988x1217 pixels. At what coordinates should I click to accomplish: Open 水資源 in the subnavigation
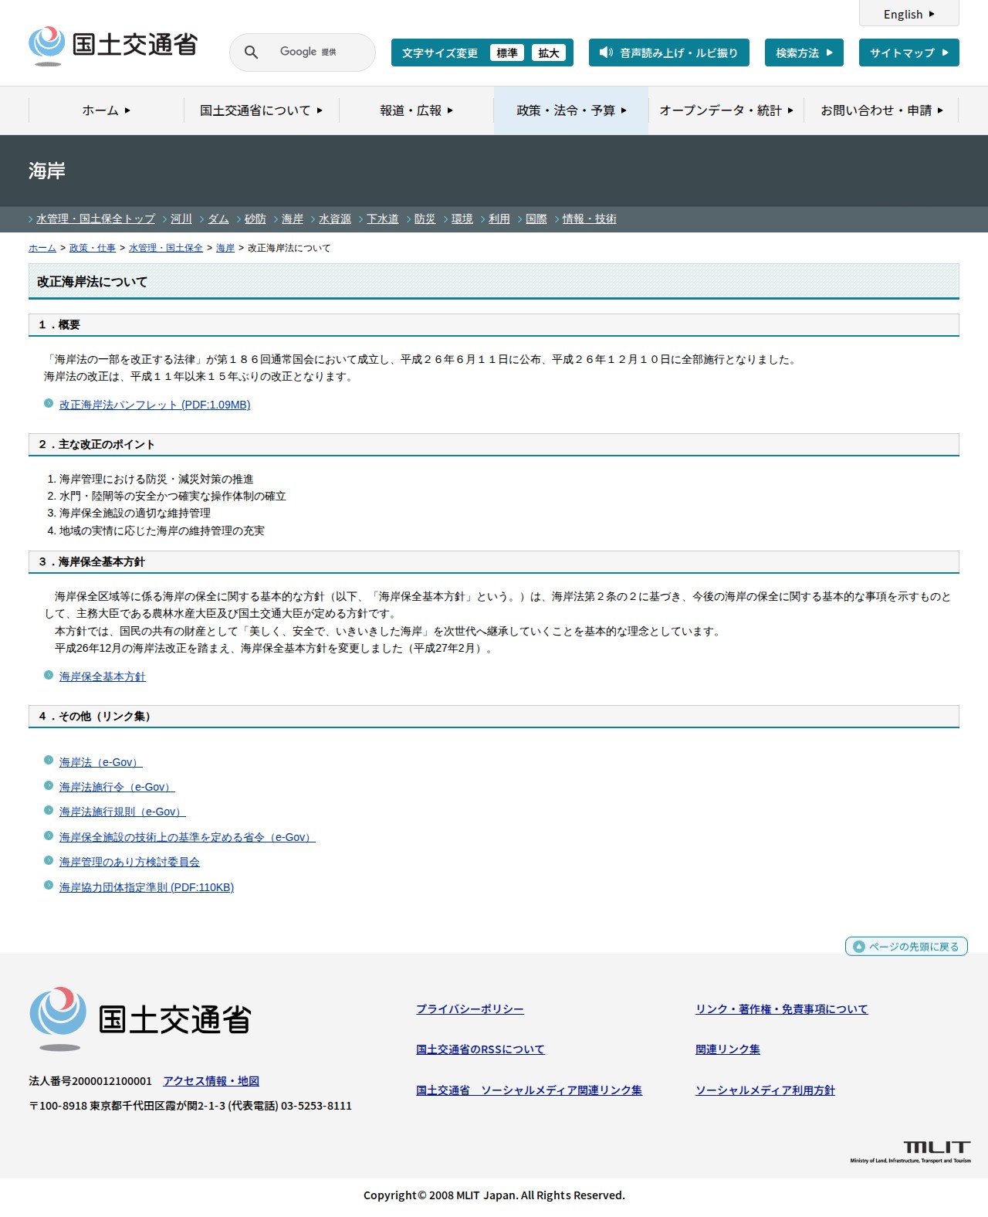[335, 219]
